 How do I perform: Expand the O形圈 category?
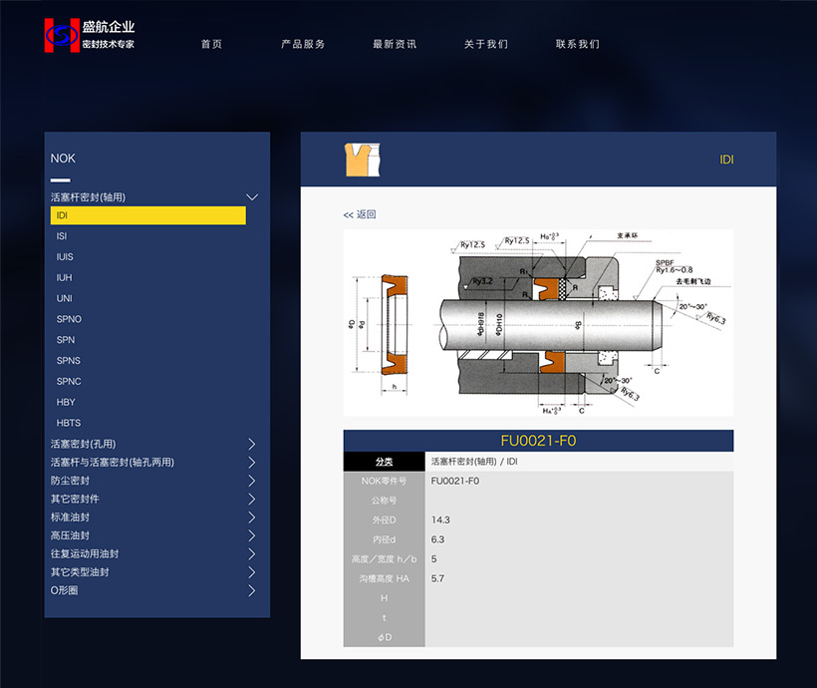click(x=252, y=590)
